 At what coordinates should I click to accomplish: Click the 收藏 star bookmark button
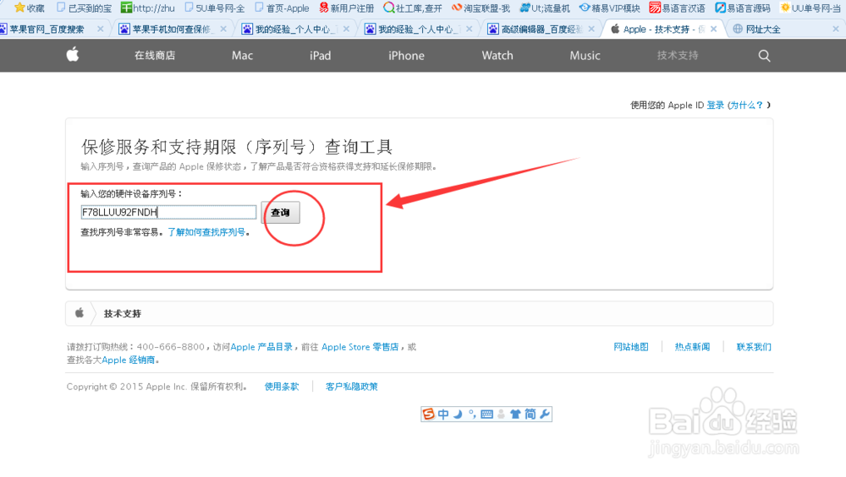(x=29, y=8)
